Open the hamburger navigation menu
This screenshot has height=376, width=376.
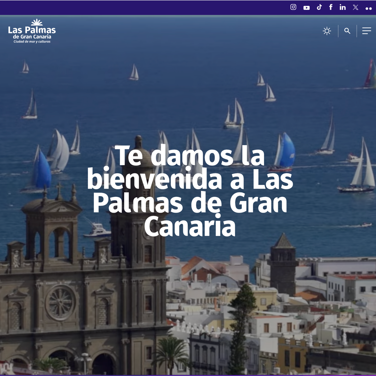pyautogui.click(x=366, y=31)
